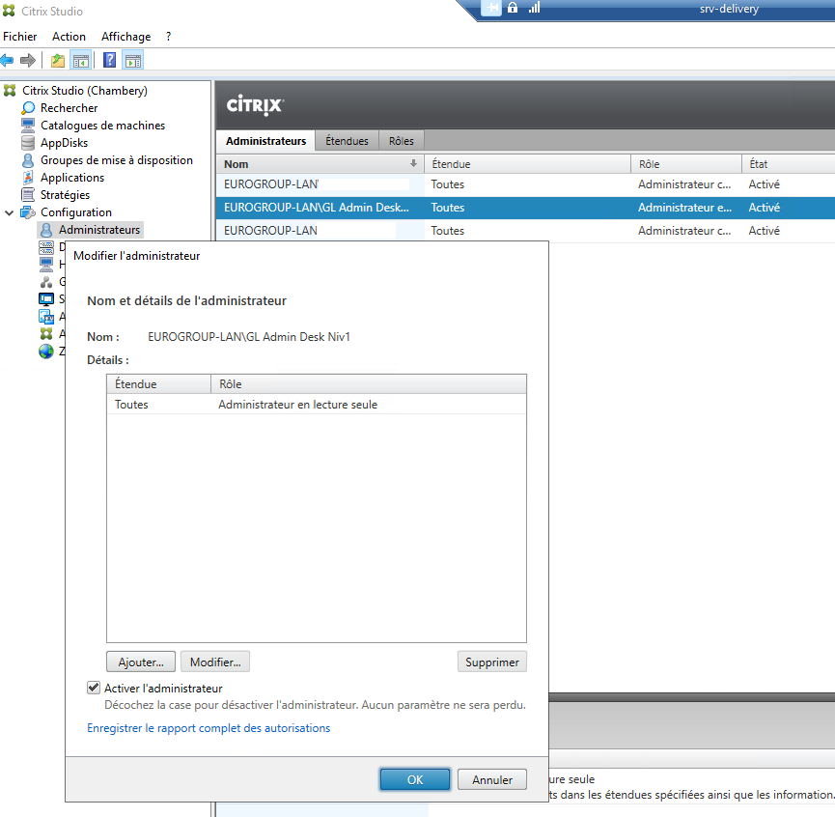The height and width of the screenshot is (817, 835).
Task: Select the Citrix Studio (Chambery) root node
Action: (x=85, y=91)
